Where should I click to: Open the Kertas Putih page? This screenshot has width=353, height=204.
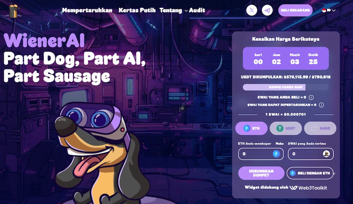pos(137,10)
